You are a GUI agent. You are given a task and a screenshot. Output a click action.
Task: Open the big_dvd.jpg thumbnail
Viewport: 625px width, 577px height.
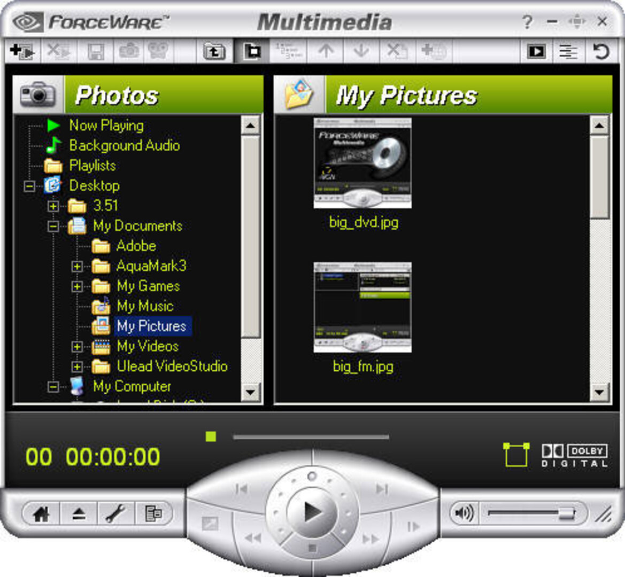pos(362,163)
